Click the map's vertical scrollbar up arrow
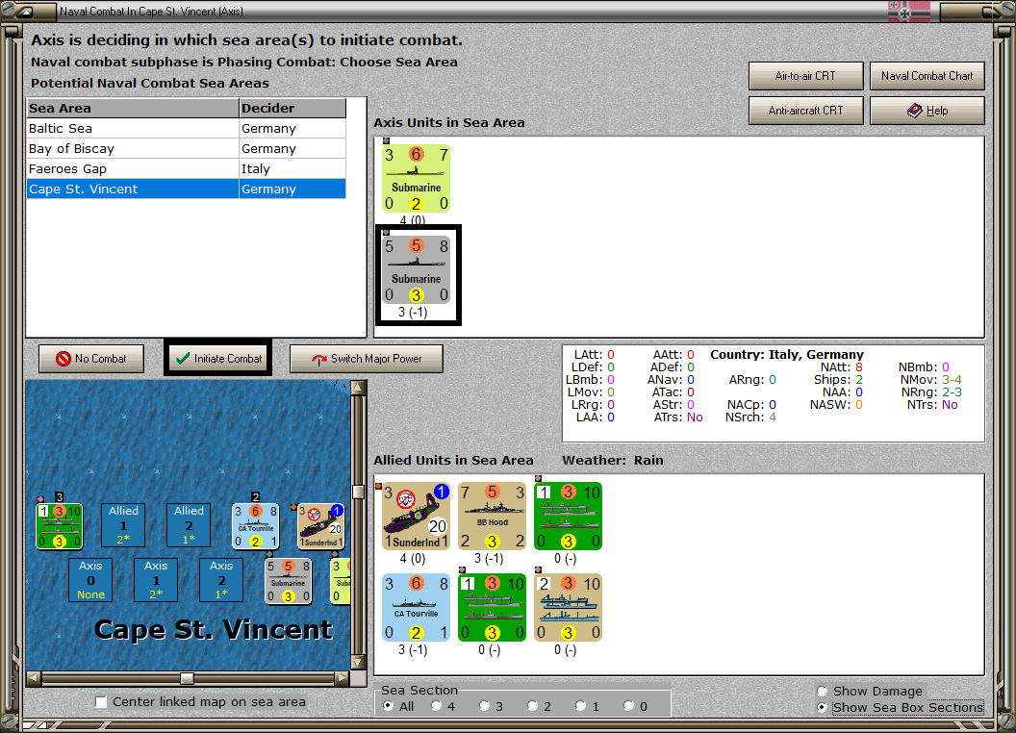The height and width of the screenshot is (733, 1016). coord(358,388)
